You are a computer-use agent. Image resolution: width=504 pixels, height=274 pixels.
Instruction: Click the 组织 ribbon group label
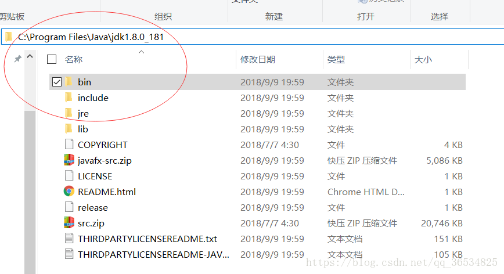(x=163, y=16)
